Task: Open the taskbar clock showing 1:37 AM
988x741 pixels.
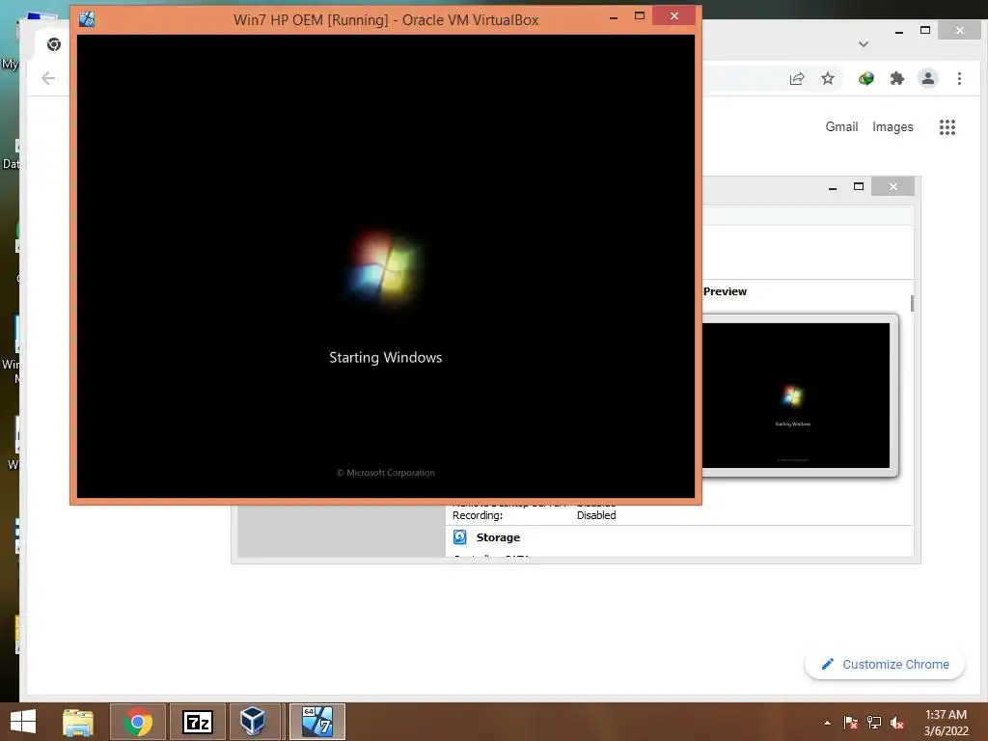Action: point(946,723)
